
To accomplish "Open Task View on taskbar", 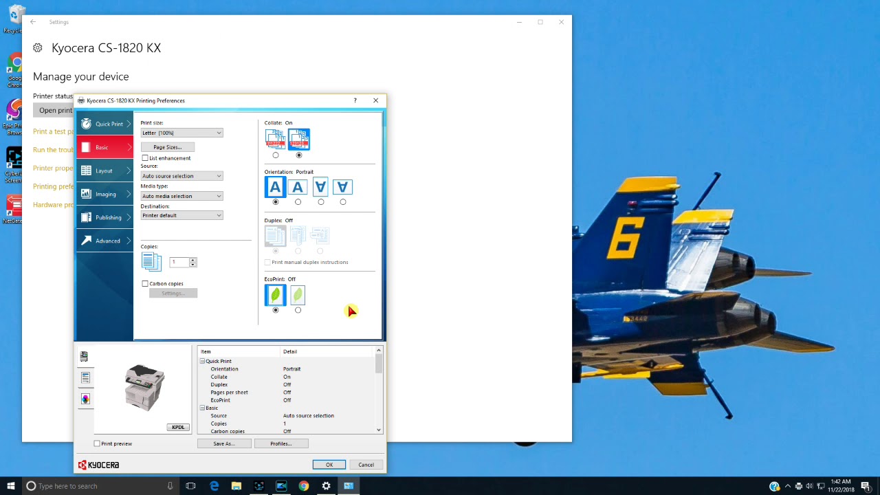I will coord(190,486).
